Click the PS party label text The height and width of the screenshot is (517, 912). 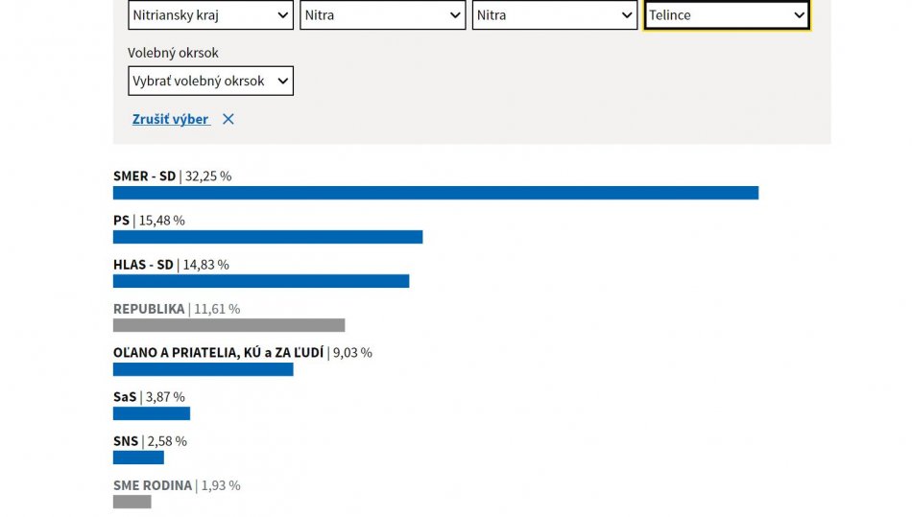pyautogui.click(x=121, y=221)
